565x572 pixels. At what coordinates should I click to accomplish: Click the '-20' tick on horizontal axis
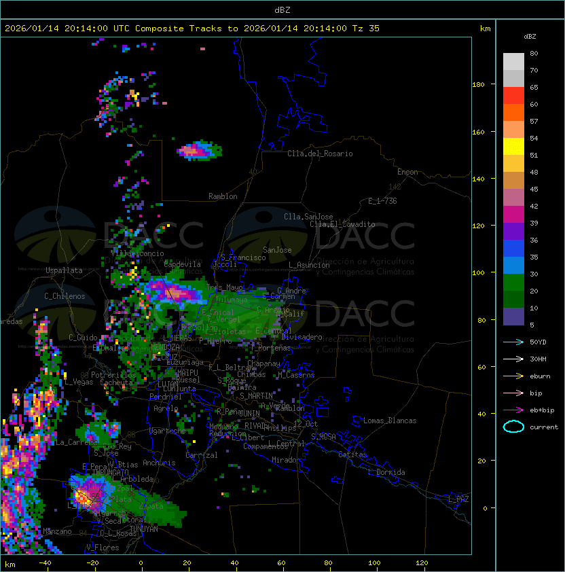92,563
